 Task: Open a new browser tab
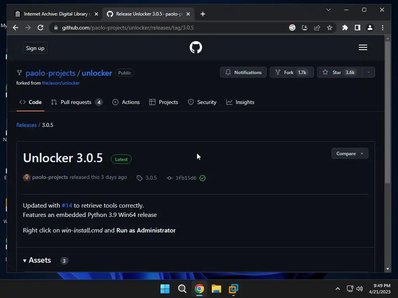(202, 14)
